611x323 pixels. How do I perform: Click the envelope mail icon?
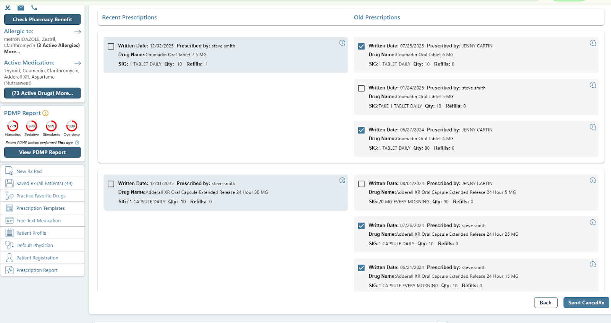click(21, 8)
